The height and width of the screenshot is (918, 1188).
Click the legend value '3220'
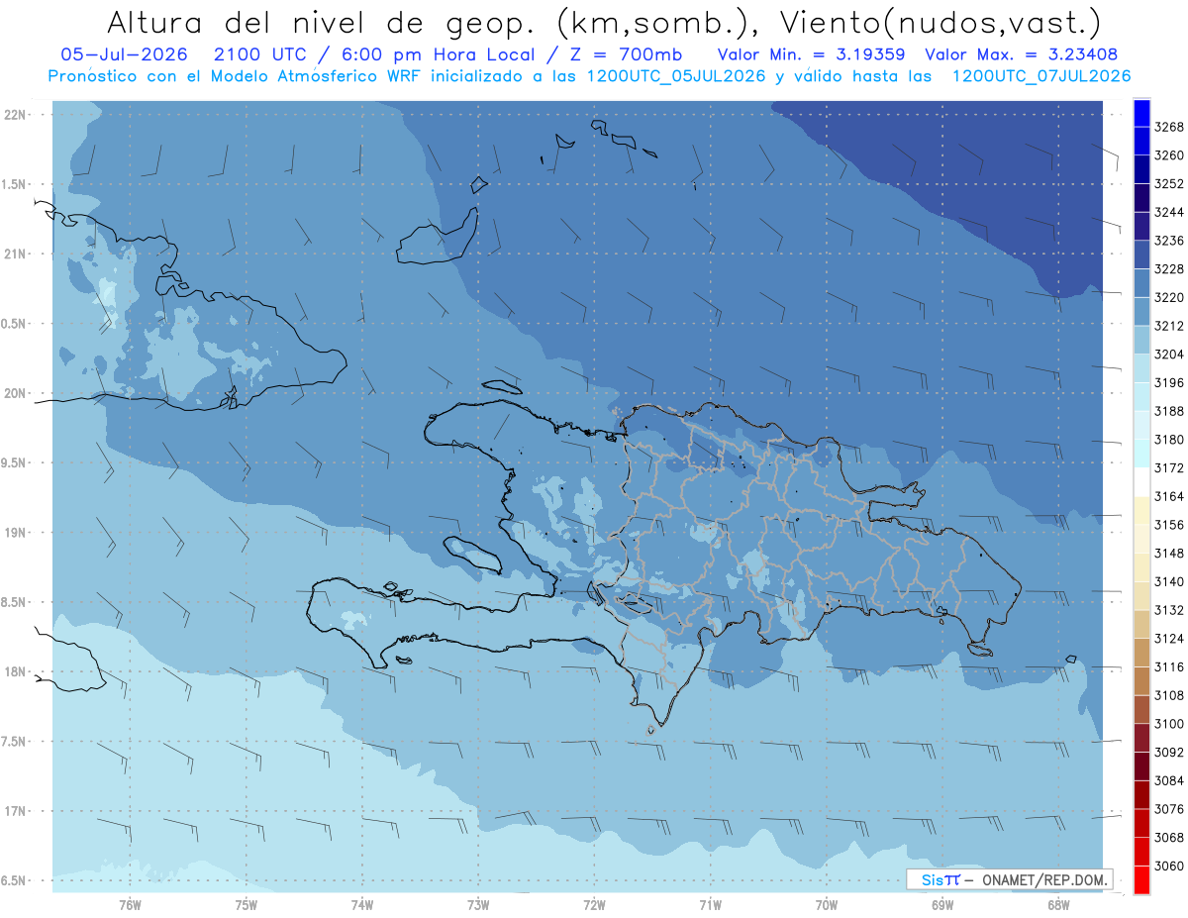point(1169,297)
